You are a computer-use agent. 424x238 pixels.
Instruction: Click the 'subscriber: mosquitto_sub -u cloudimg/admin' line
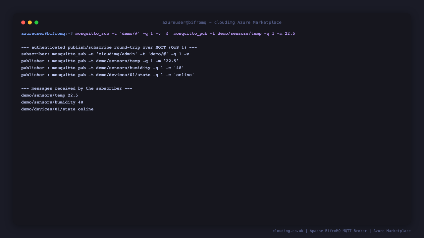tap(105, 54)
